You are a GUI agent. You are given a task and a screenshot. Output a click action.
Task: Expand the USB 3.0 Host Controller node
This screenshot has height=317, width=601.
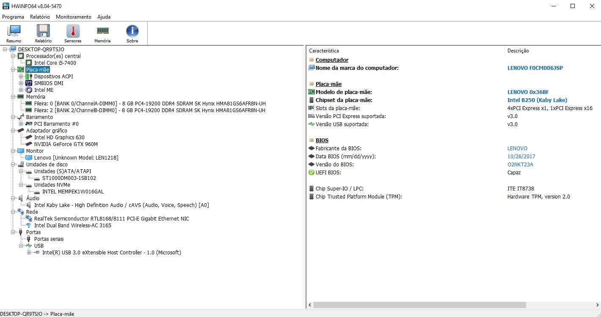(29, 253)
